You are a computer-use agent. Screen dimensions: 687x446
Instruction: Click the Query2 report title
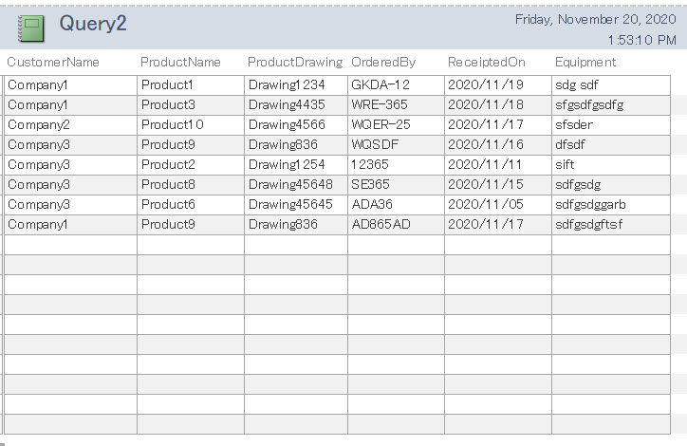pyautogui.click(x=92, y=25)
